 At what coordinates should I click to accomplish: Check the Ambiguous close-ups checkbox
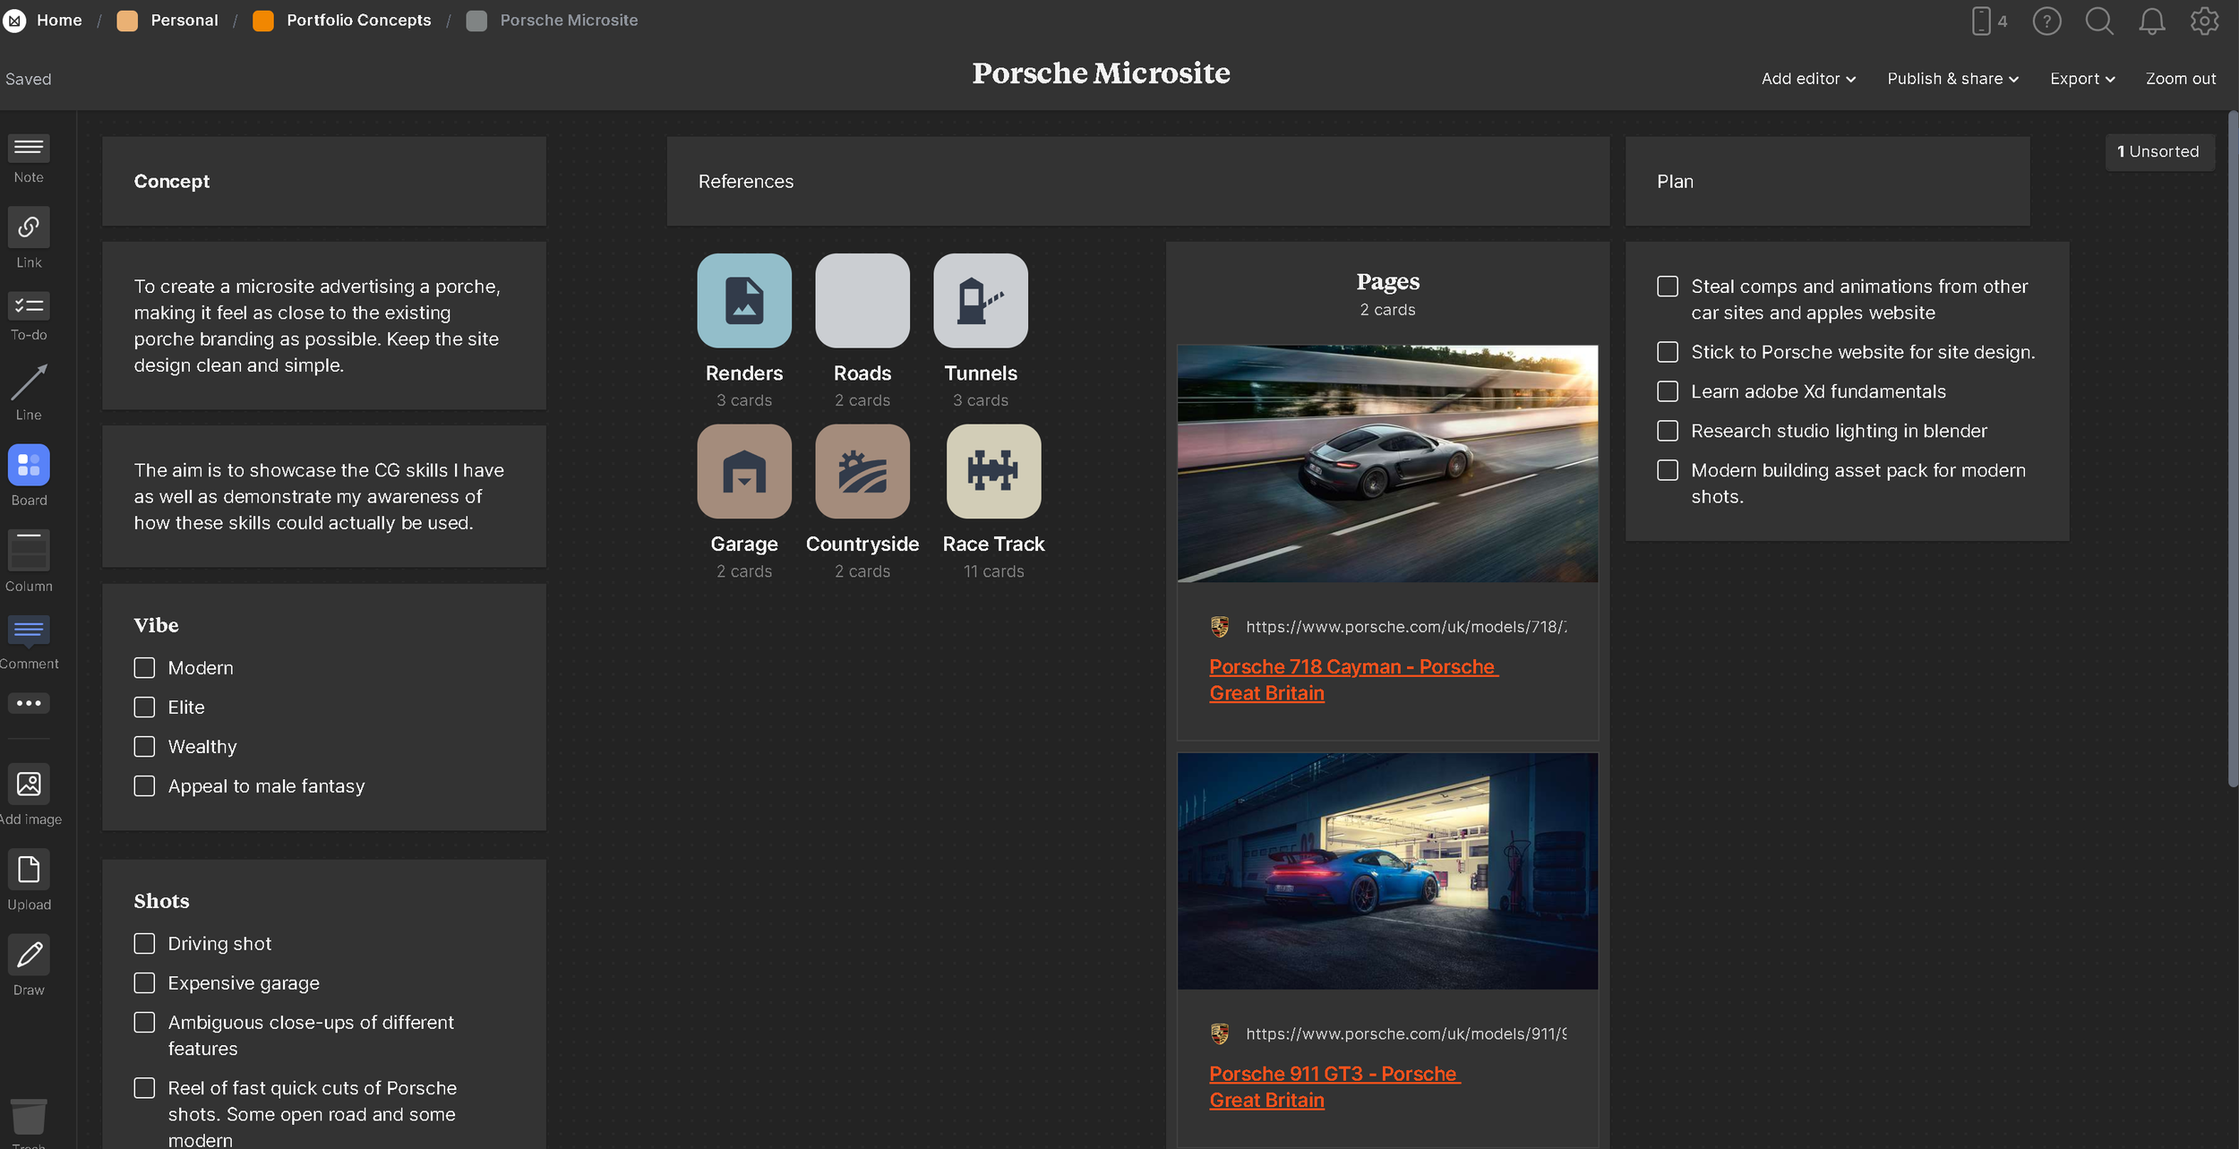[144, 1023]
